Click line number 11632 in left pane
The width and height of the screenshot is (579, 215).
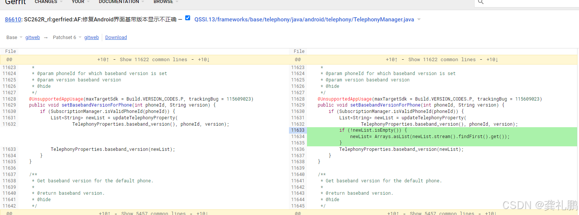(9, 124)
